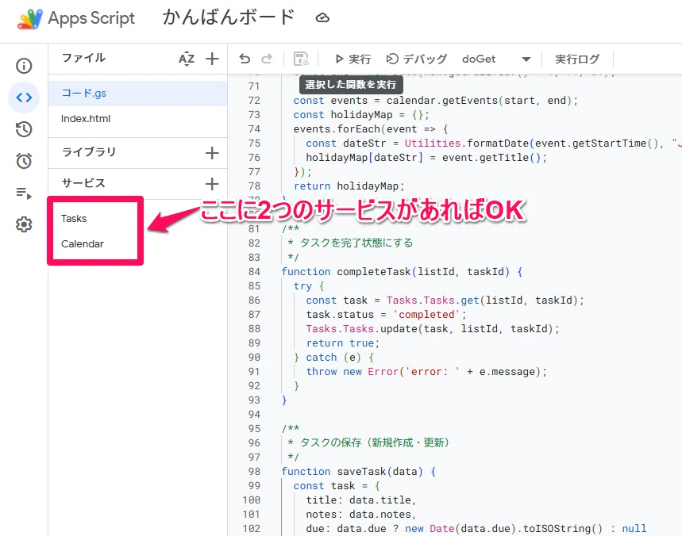The image size is (682, 536).
Task: Click the cloud save status icon
Action: 322,17
